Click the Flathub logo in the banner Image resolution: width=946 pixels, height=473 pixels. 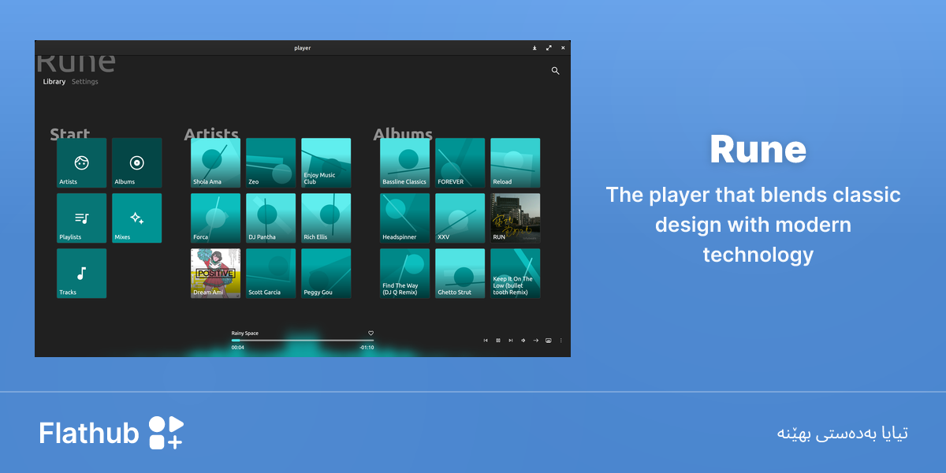tap(111, 433)
